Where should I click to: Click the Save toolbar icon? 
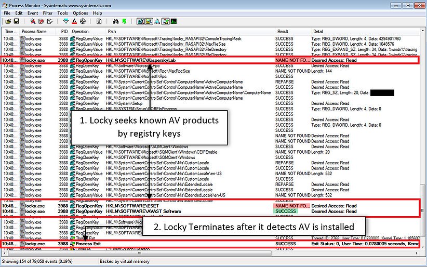[16, 21]
